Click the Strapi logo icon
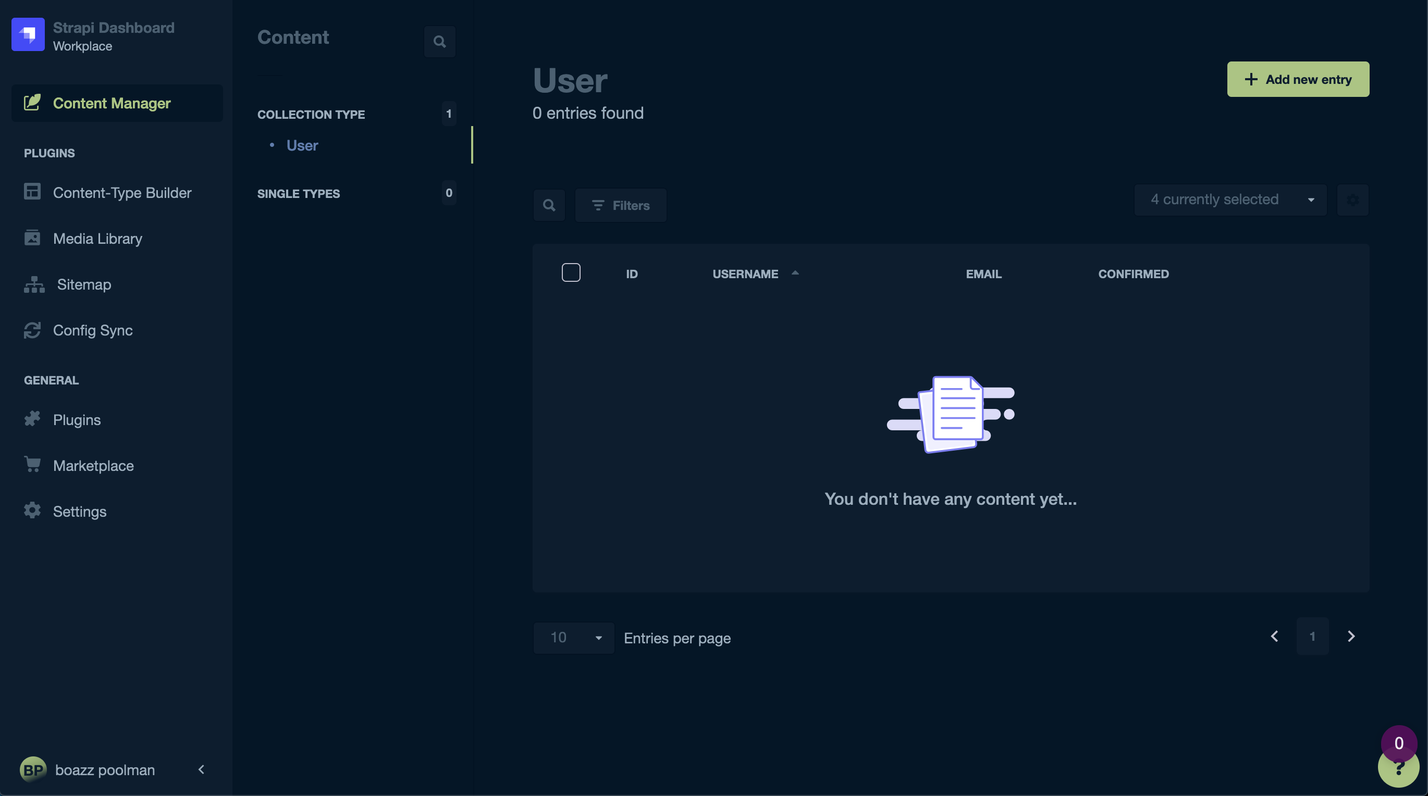The height and width of the screenshot is (796, 1428). 28,34
